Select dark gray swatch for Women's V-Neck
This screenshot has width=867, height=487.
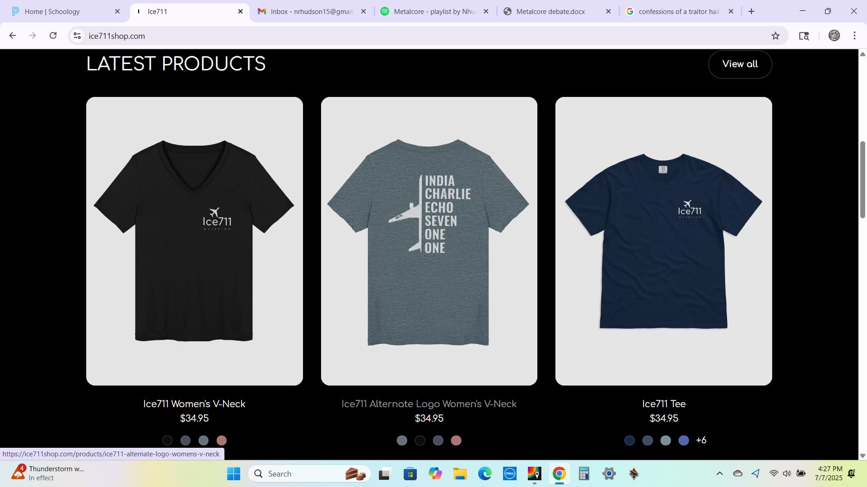[x=186, y=441]
